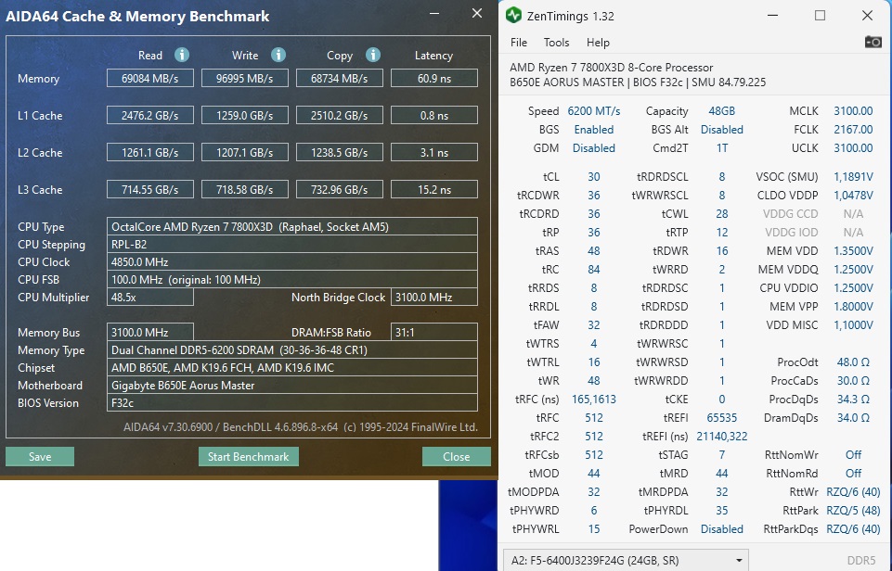892x571 pixels.
Task: Click the RttPark RZQ/5 (48) value
Action: point(853,510)
